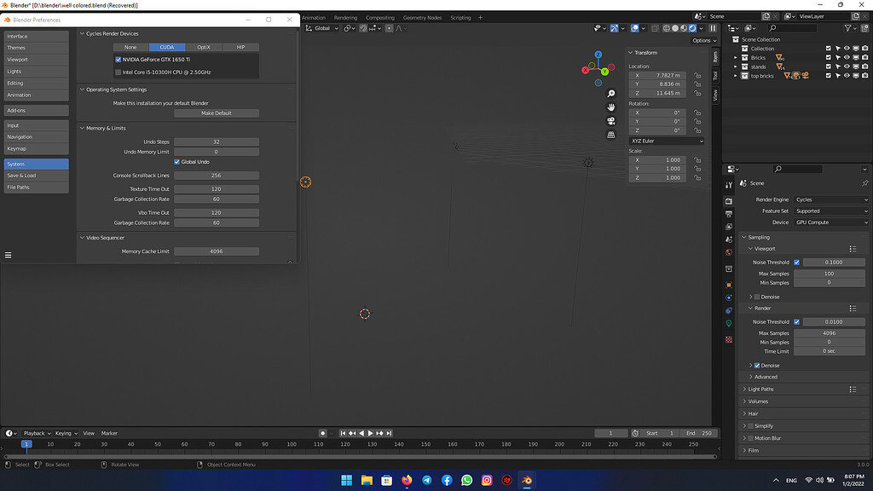Open the View Layer properties tab icon
This screenshot has height=491, width=873.
tap(729, 227)
